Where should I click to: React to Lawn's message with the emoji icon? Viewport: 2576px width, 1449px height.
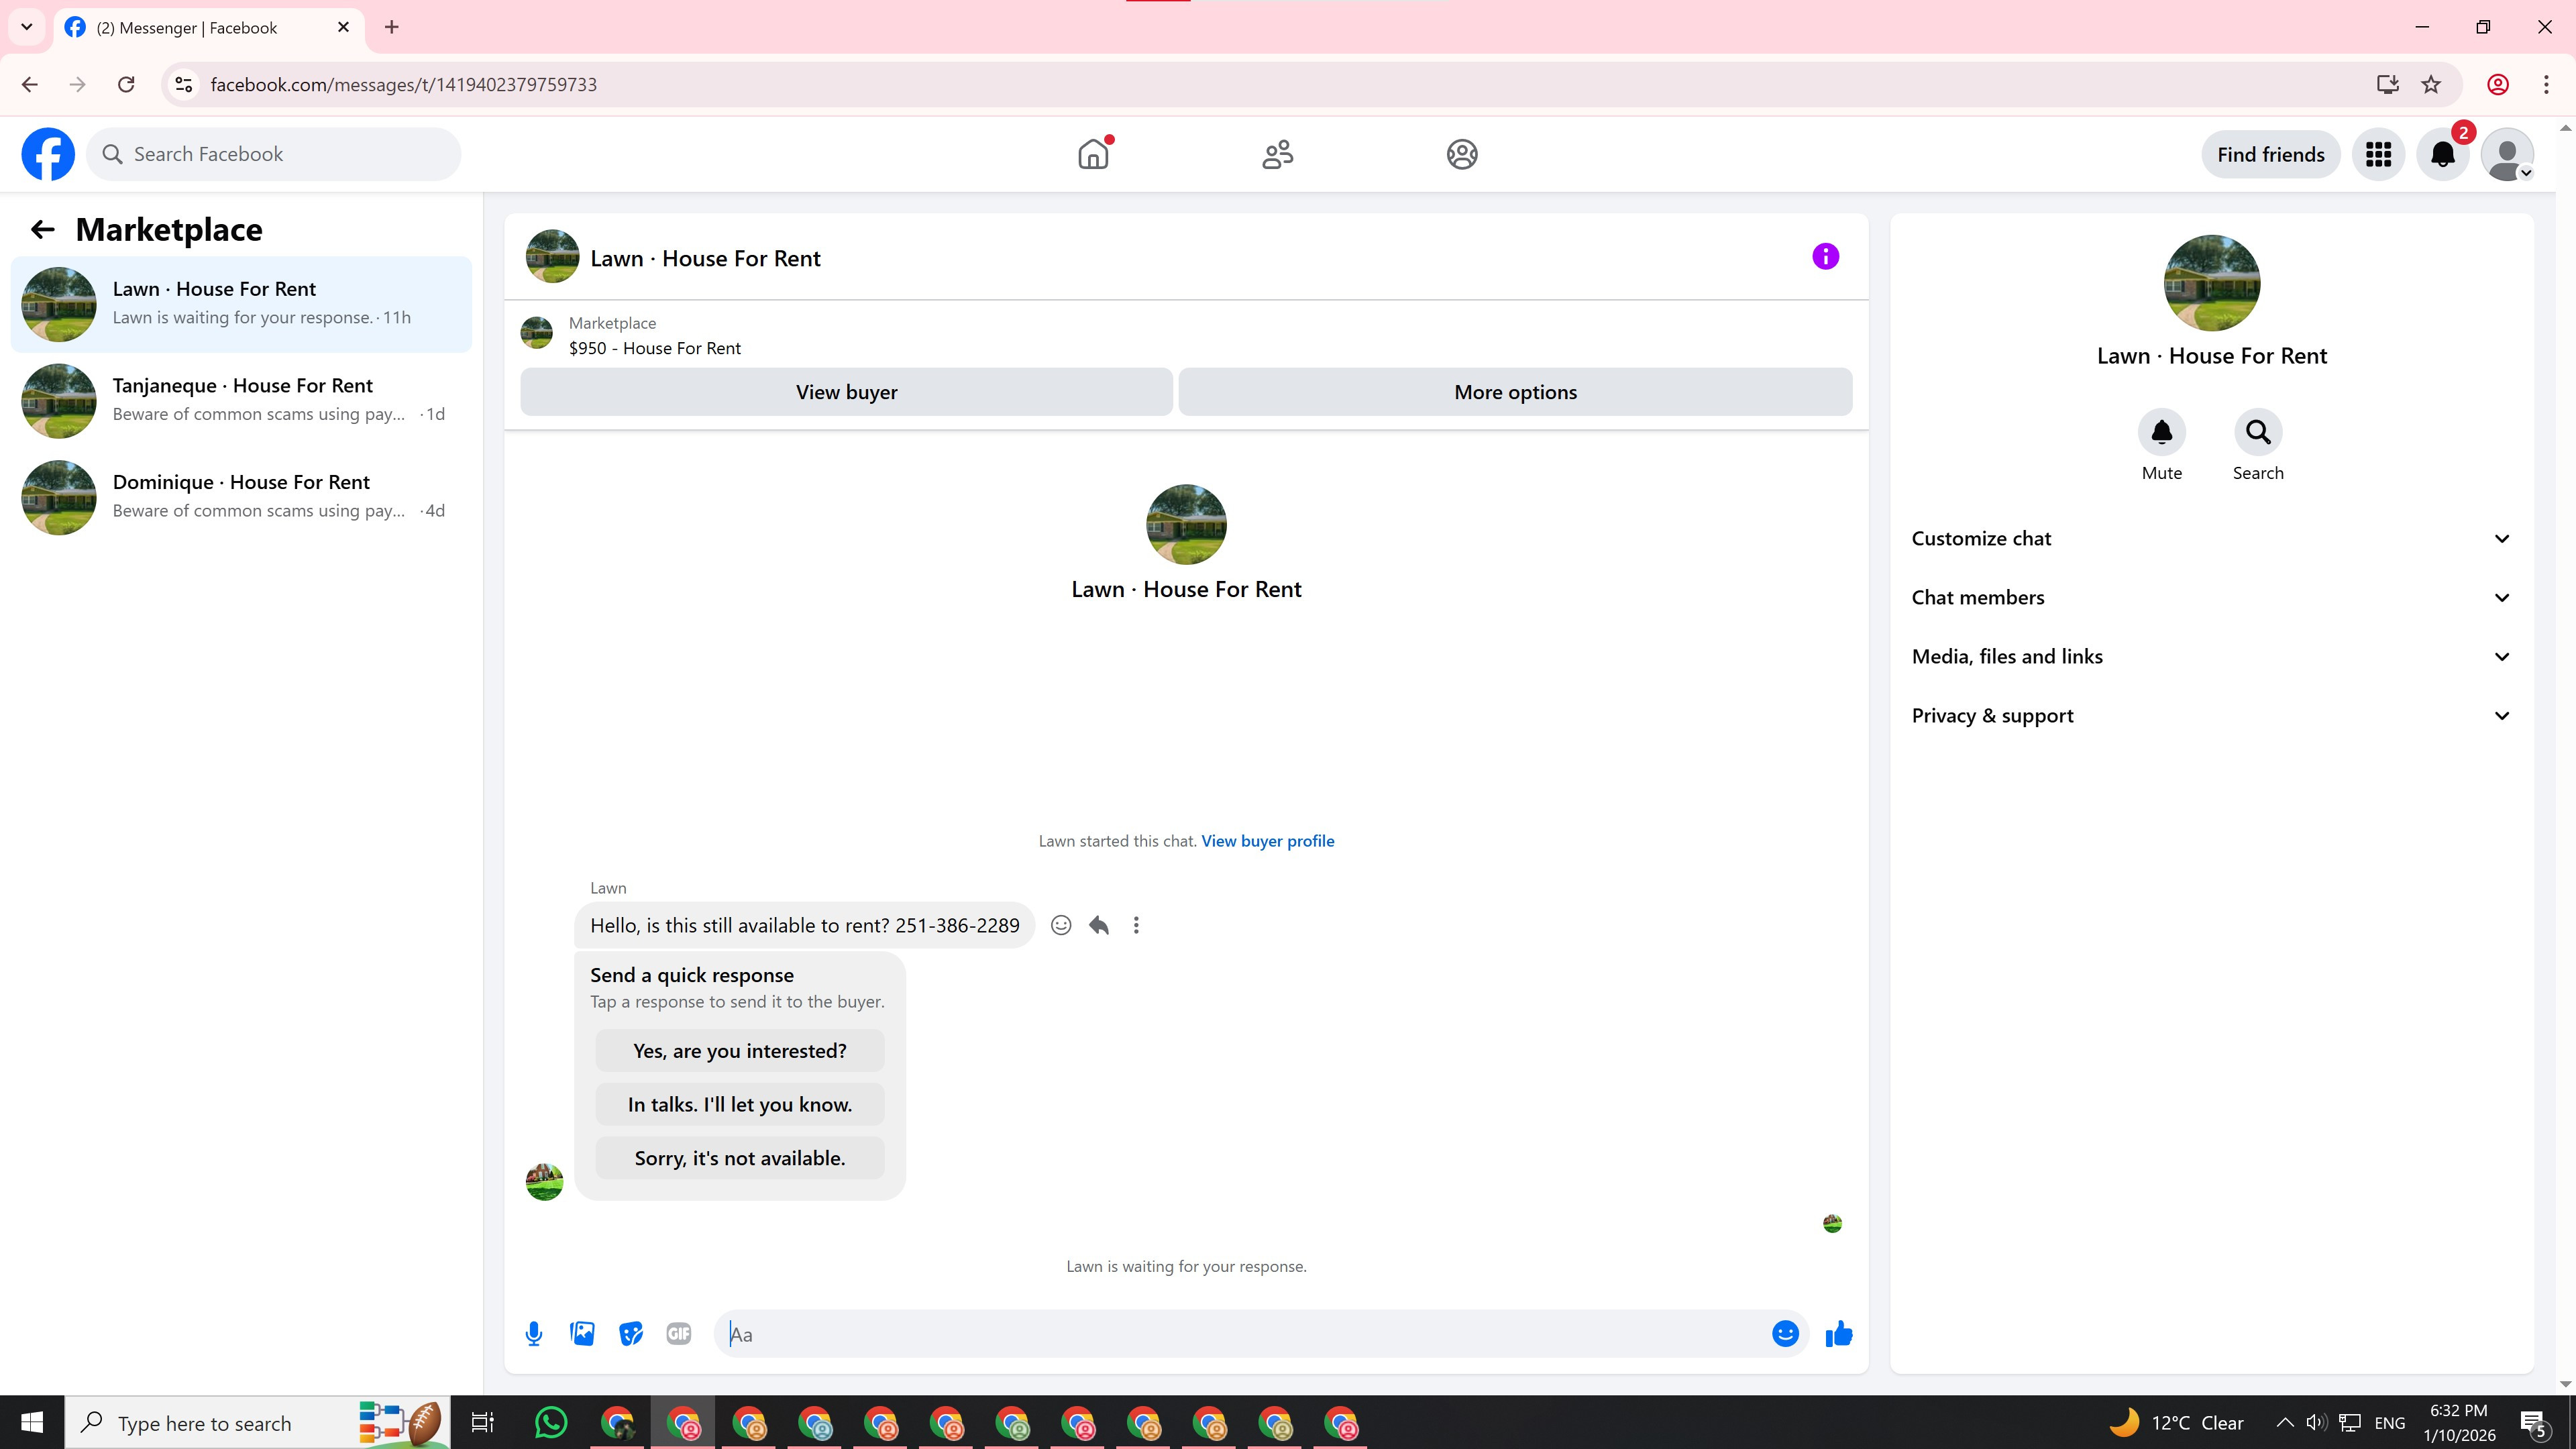click(x=1061, y=925)
